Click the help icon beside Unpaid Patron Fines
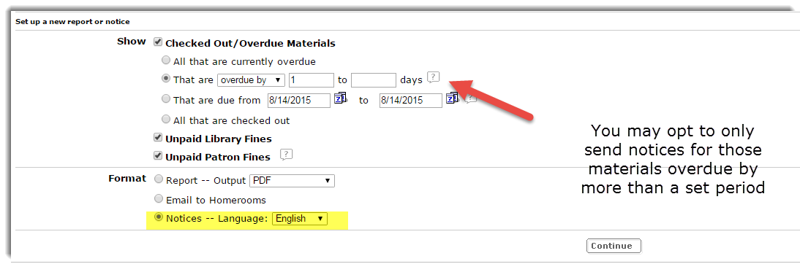 pyautogui.click(x=286, y=155)
